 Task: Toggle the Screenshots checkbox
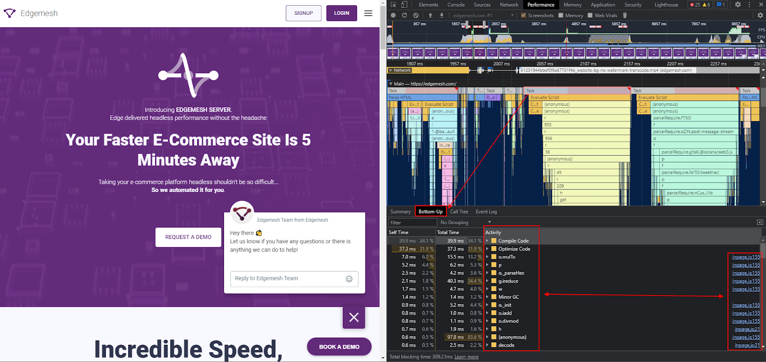[x=523, y=15]
